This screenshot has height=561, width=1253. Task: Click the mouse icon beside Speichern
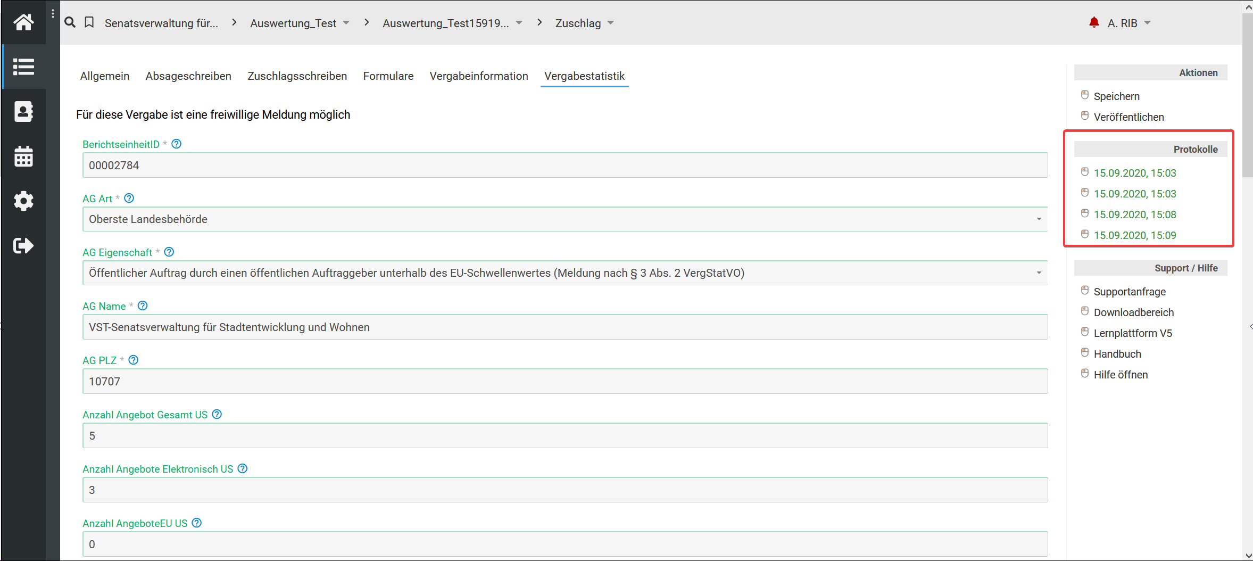[1085, 95]
